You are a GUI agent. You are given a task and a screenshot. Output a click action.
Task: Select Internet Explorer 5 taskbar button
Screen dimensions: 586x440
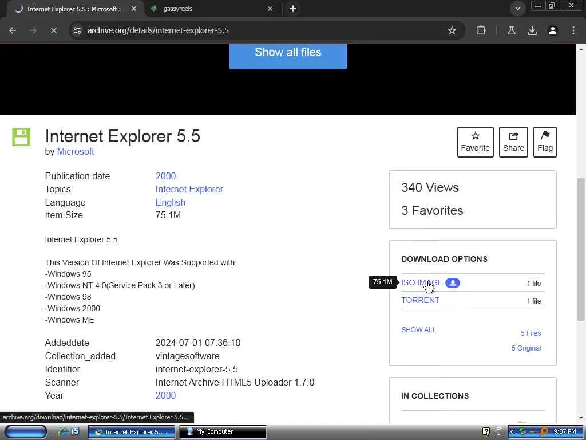(132, 432)
